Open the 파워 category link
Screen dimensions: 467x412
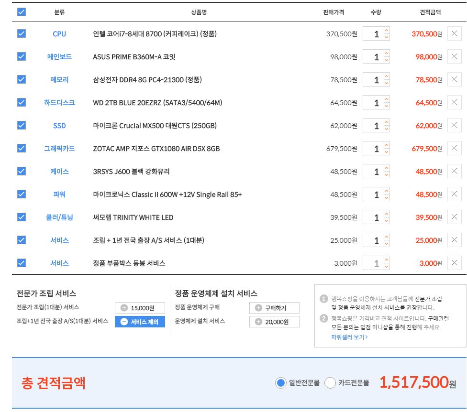(x=59, y=194)
